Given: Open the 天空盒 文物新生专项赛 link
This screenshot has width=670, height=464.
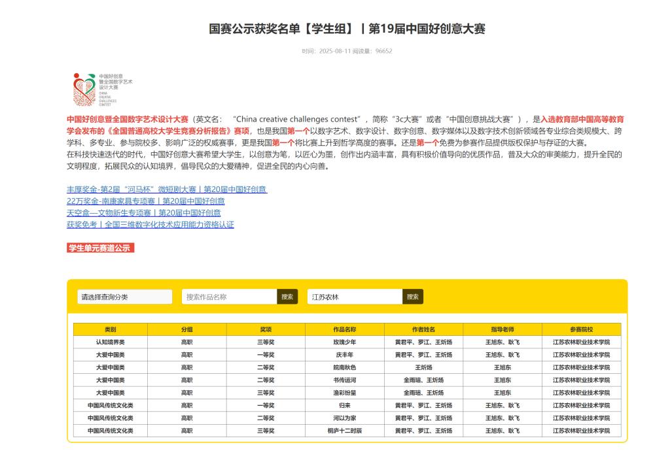Looking at the screenshot, I should pyautogui.click(x=143, y=212).
